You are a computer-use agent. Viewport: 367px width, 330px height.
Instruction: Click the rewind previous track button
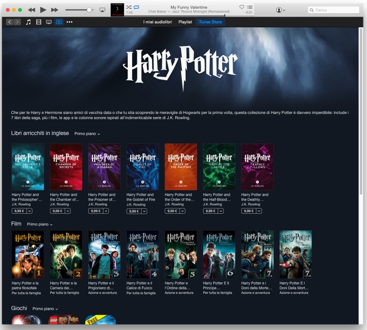pos(31,10)
